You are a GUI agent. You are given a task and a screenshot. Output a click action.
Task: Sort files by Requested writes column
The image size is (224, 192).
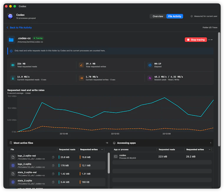(x=91, y=150)
